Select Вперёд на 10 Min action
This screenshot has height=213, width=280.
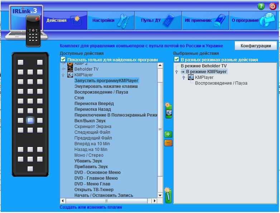point(92,143)
